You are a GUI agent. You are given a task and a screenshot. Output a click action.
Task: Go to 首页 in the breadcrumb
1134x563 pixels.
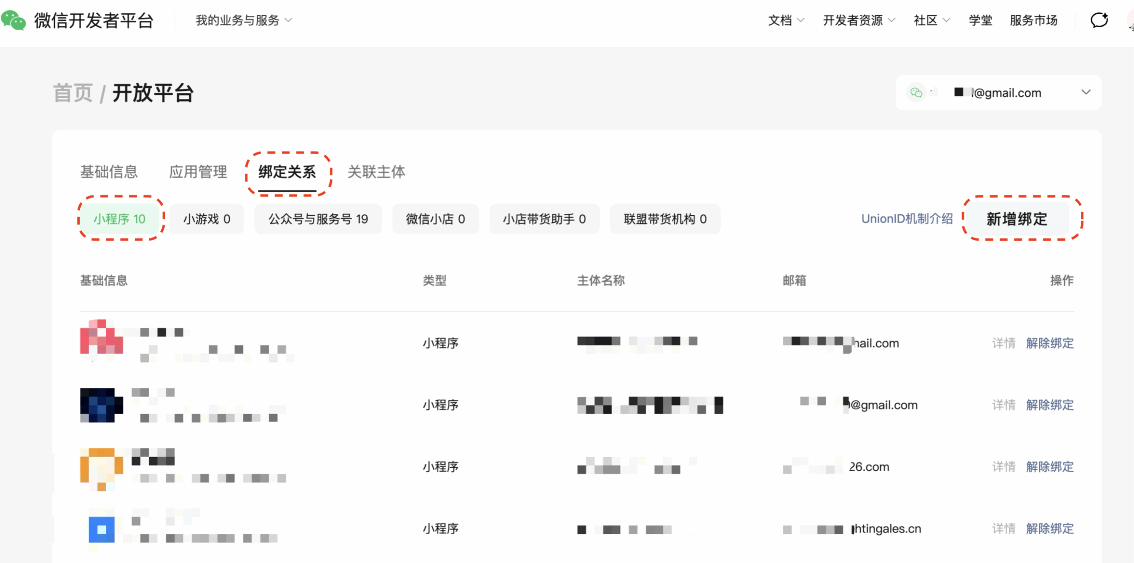click(x=73, y=93)
